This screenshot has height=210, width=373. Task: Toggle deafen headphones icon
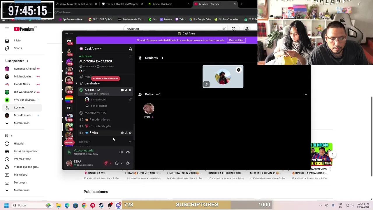click(117, 163)
